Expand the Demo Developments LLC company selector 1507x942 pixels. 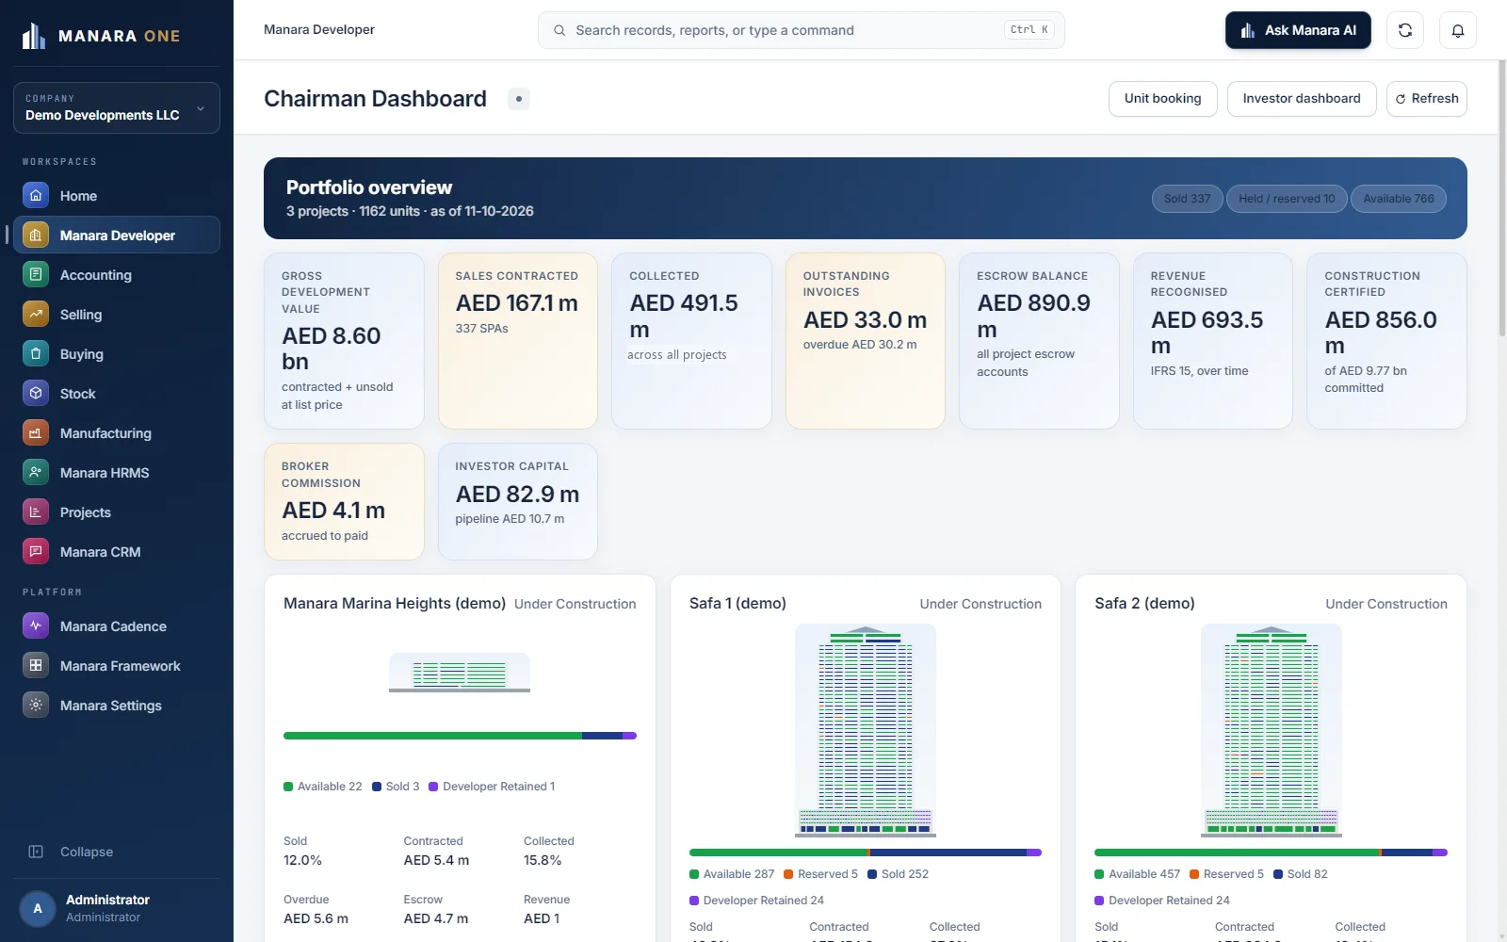(117, 107)
